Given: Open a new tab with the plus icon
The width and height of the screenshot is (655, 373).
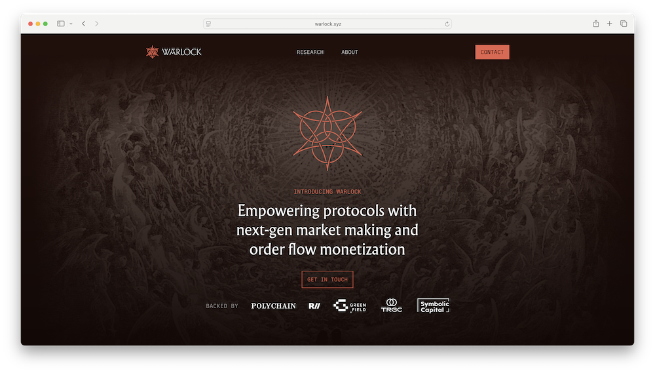Looking at the screenshot, I should pyautogui.click(x=609, y=24).
